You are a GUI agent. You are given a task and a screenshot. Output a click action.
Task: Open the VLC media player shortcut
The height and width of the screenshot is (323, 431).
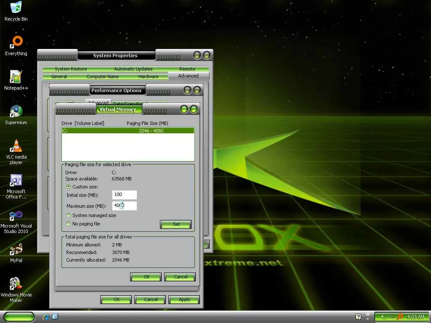(x=16, y=152)
